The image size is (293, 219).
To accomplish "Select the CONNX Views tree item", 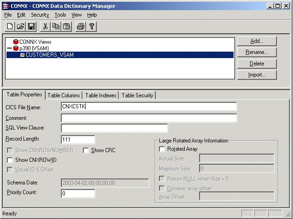I will coord(35,41).
